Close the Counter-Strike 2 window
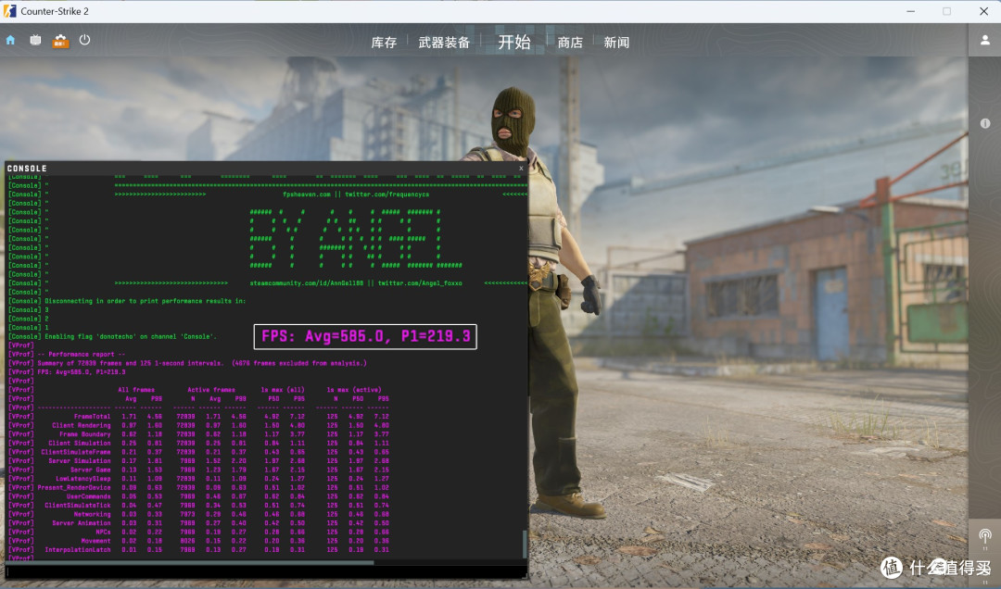Screen dimensions: 1001x589 (x=983, y=11)
